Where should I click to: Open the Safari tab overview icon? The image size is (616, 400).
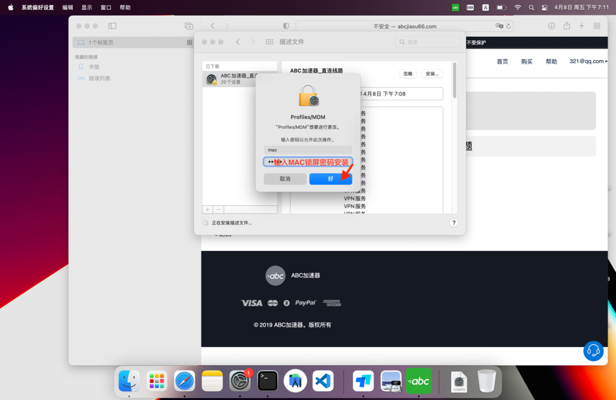pyautogui.click(x=597, y=26)
